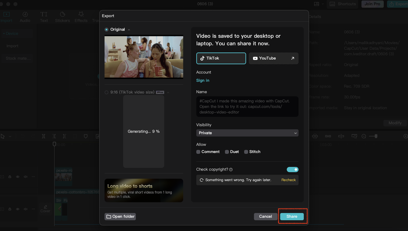
Task: Undo the last edit with the undo icon
Action: [x=23, y=136]
